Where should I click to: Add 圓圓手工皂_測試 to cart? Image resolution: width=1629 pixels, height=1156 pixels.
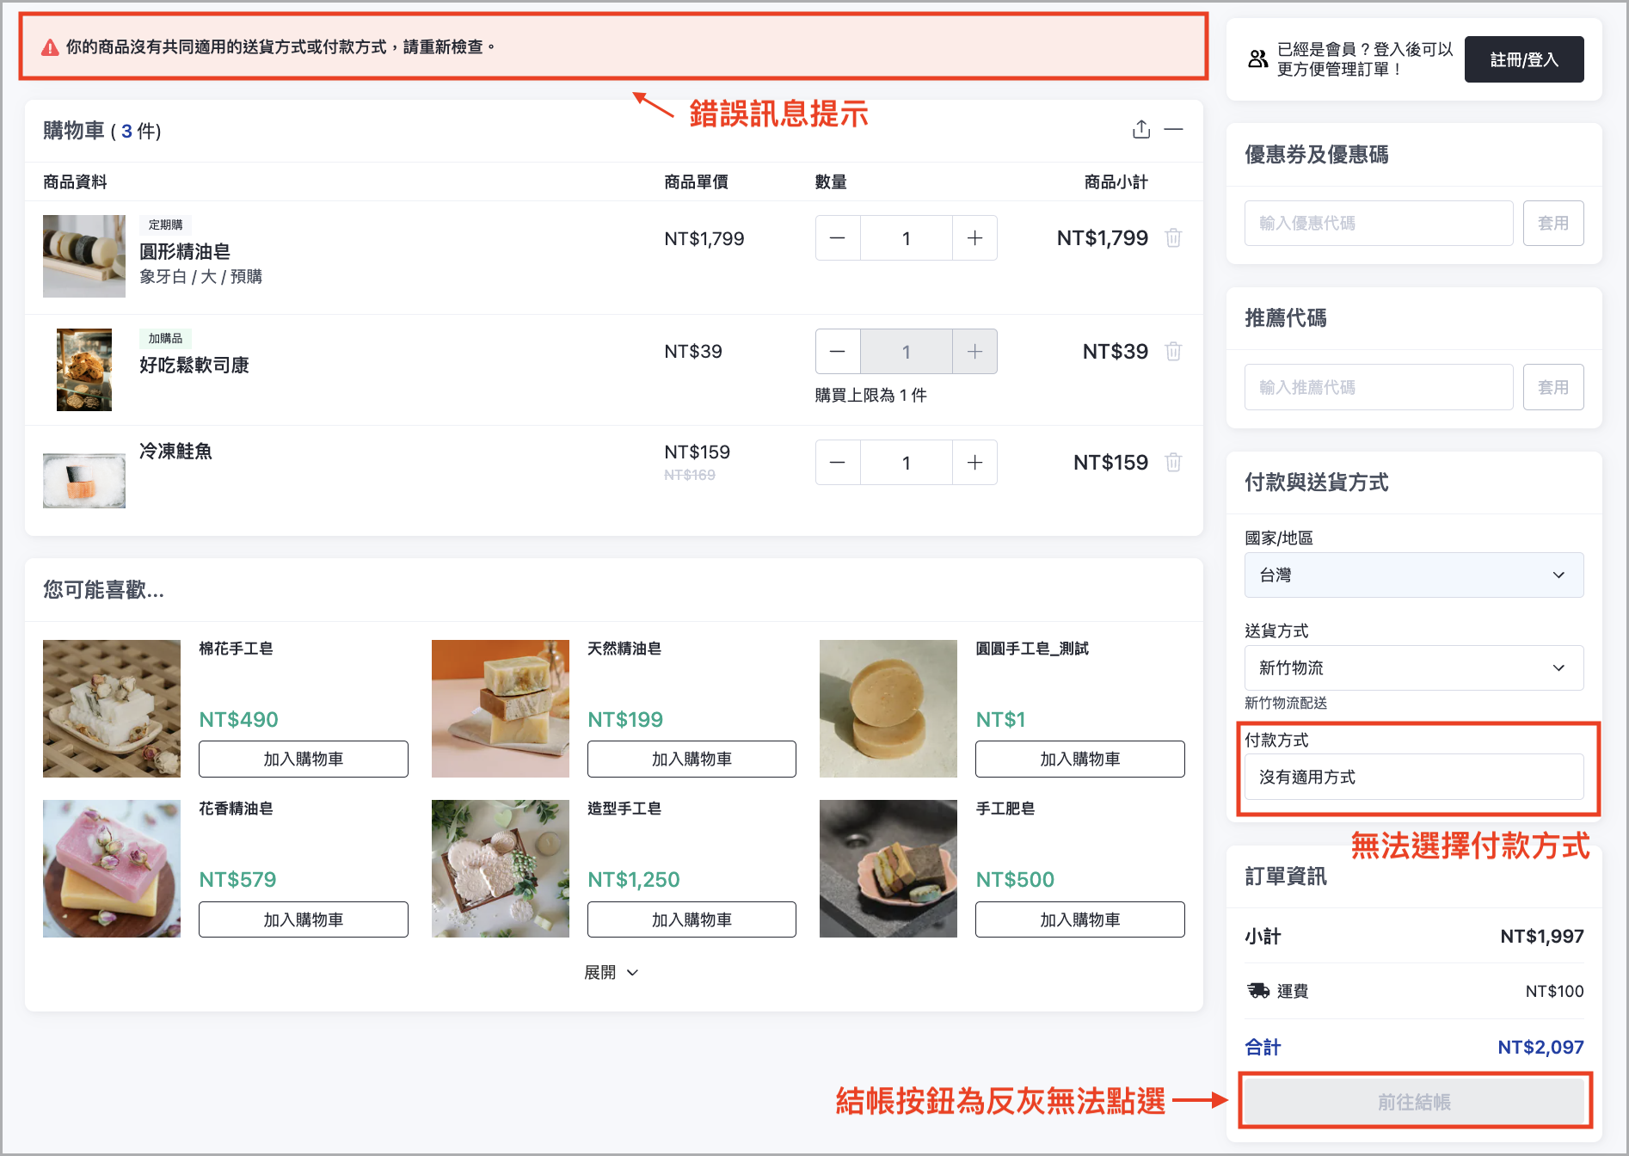click(x=1080, y=759)
